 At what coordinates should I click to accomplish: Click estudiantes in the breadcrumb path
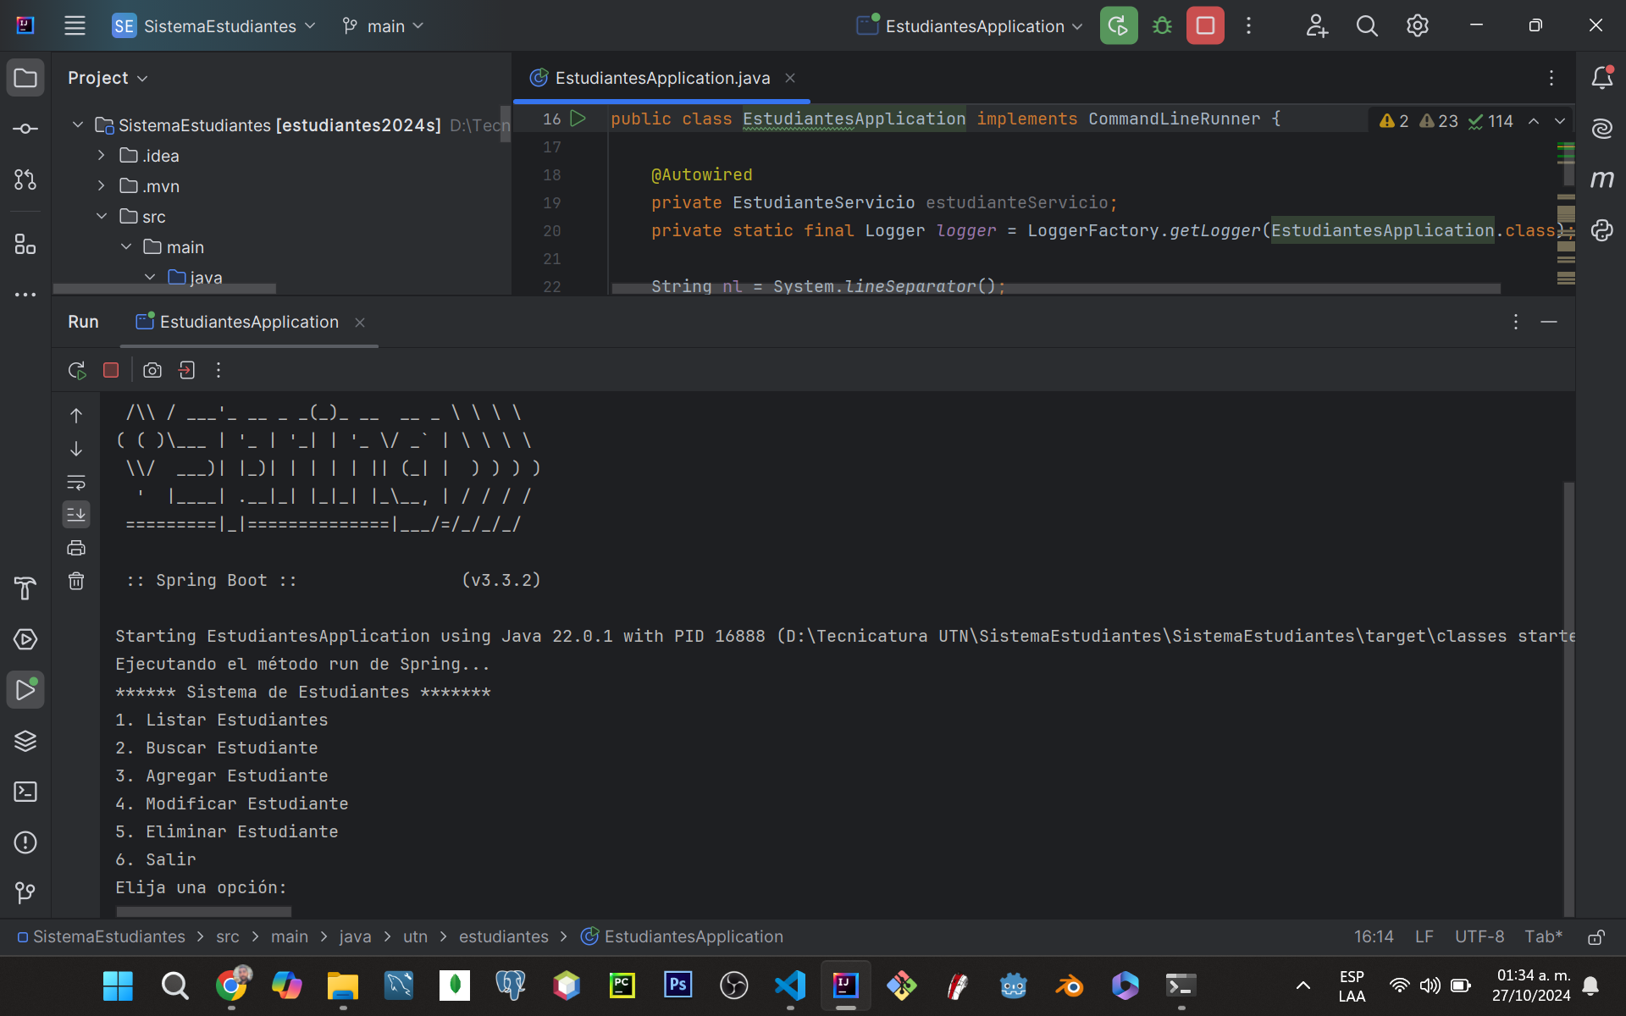coord(503,936)
